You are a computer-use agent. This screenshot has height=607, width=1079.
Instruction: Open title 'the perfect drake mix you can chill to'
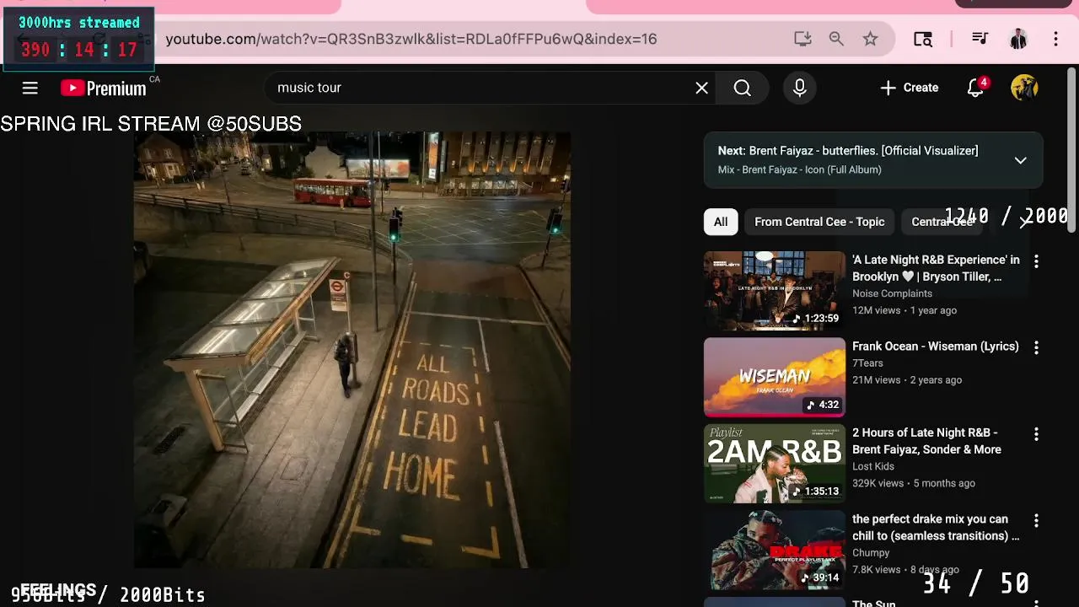(x=936, y=528)
